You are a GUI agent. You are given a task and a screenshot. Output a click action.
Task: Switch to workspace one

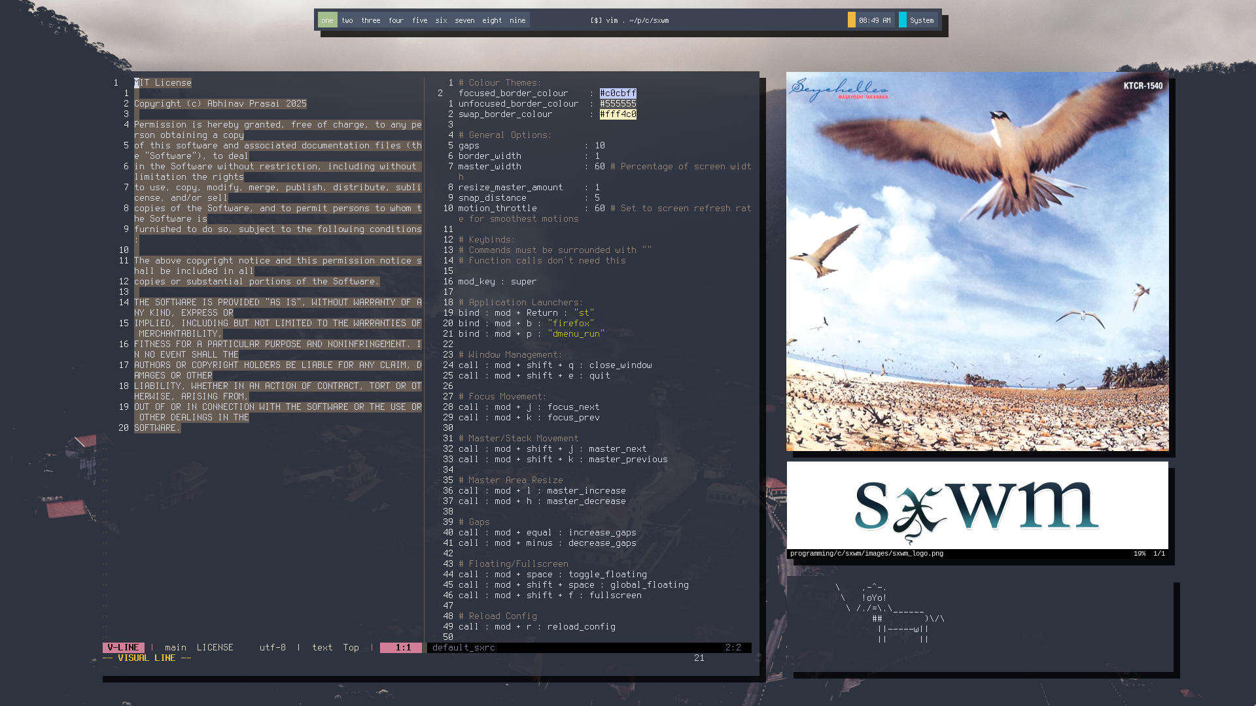tap(327, 20)
